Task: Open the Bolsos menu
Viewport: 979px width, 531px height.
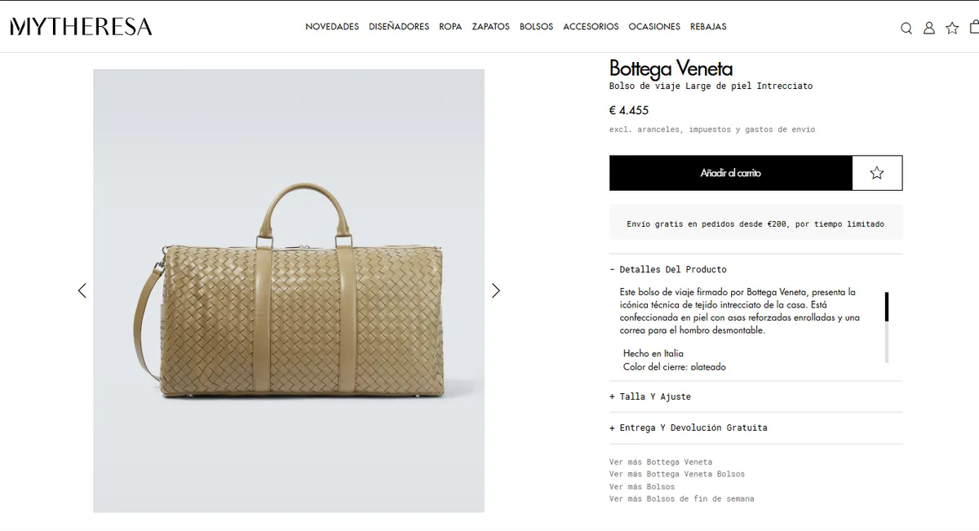Action: [x=536, y=27]
